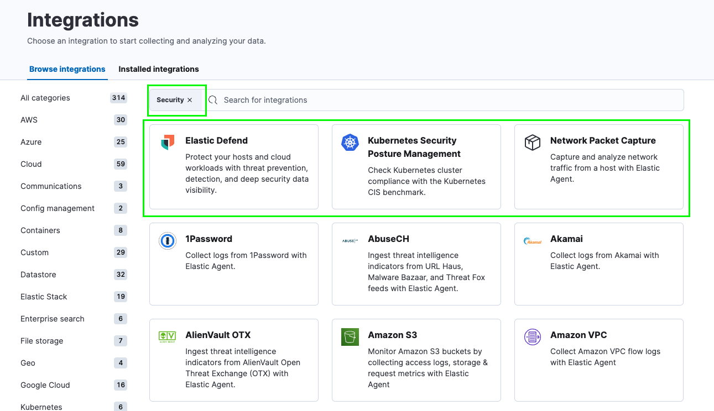
Task: Select All categories in sidebar
Action: click(x=45, y=98)
